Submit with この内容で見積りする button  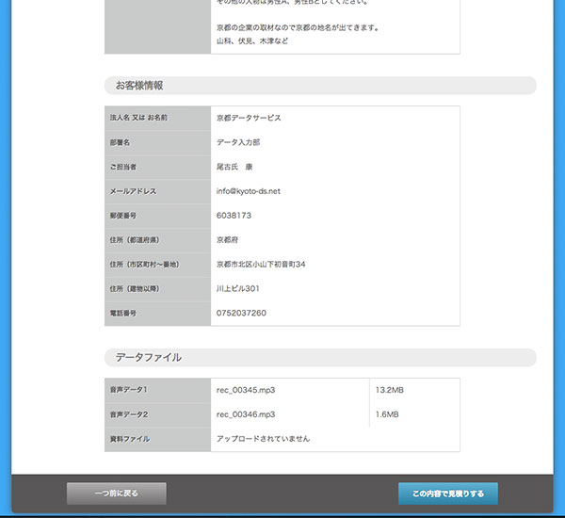point(448,494)
